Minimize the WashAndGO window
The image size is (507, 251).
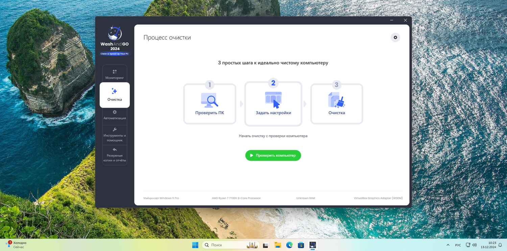click(392, 20)
